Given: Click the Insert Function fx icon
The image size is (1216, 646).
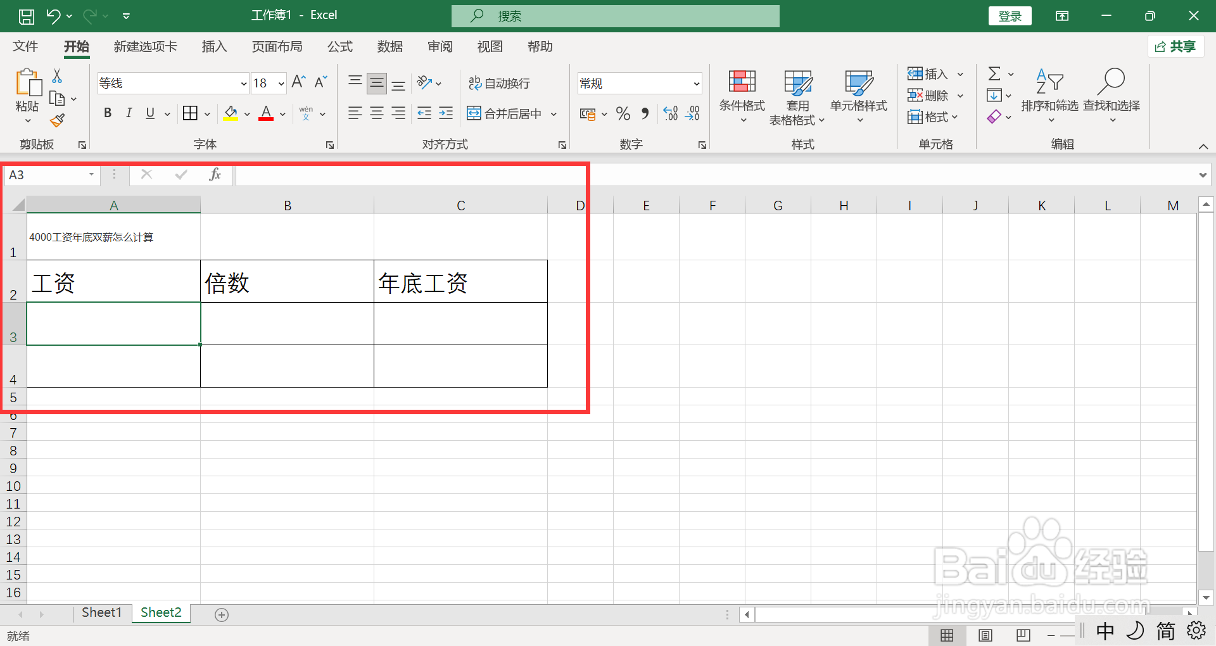Looking at the screenshot, I should point(215,175).
